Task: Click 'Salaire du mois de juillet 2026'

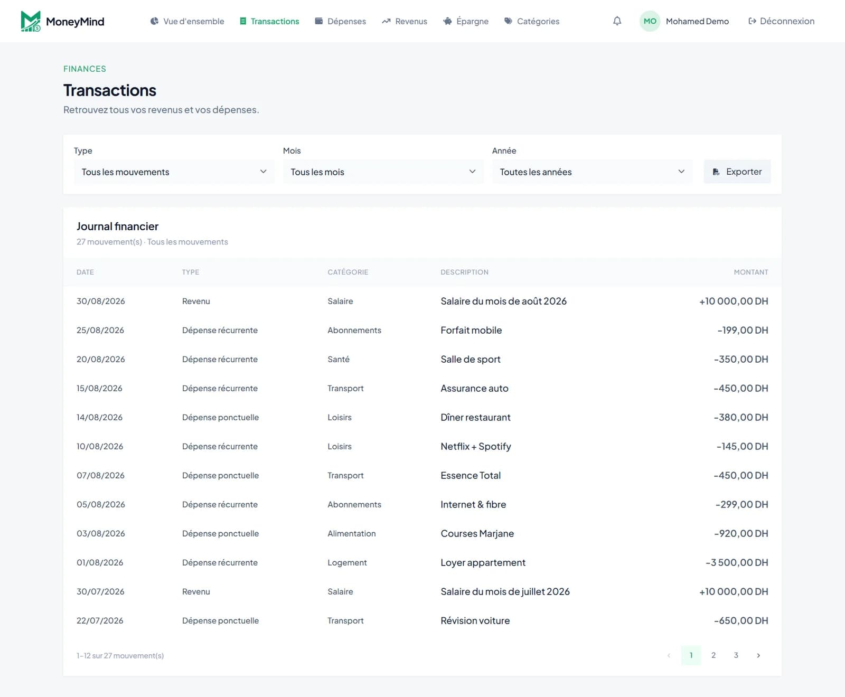Action: [505, 591]
